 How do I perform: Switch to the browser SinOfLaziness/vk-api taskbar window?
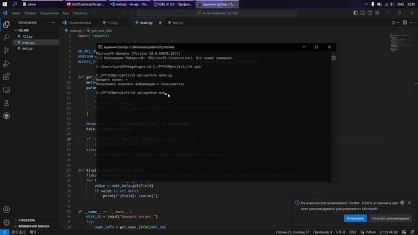[86, 5]
